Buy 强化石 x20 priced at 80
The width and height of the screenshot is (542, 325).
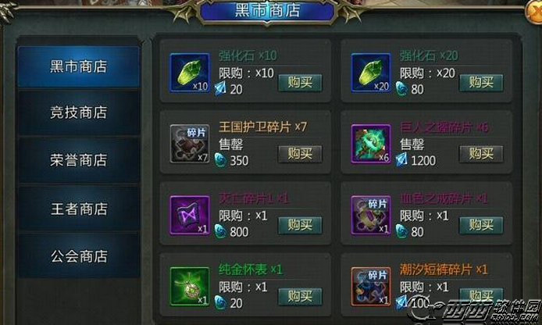(481, 83)
